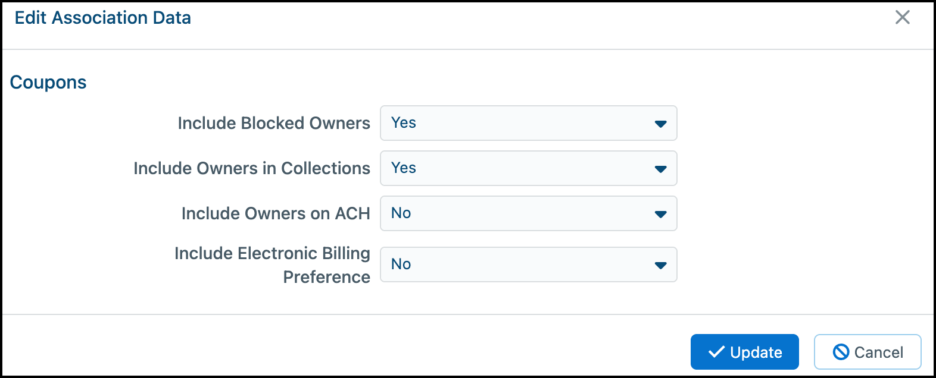
Task: Close the Edit Association Data dialog
Action: (x=903, y=17)
